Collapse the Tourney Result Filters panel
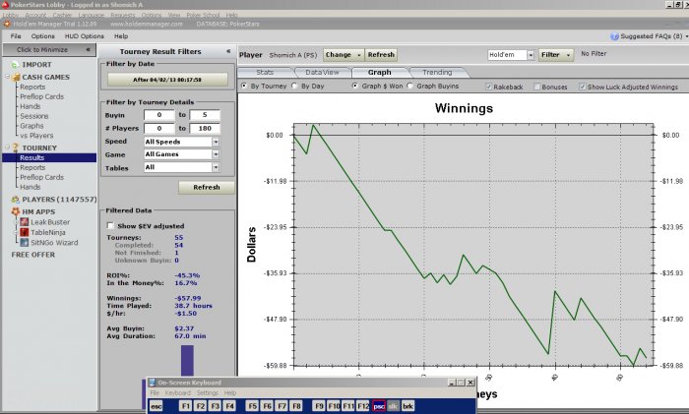 click(228, 50)
